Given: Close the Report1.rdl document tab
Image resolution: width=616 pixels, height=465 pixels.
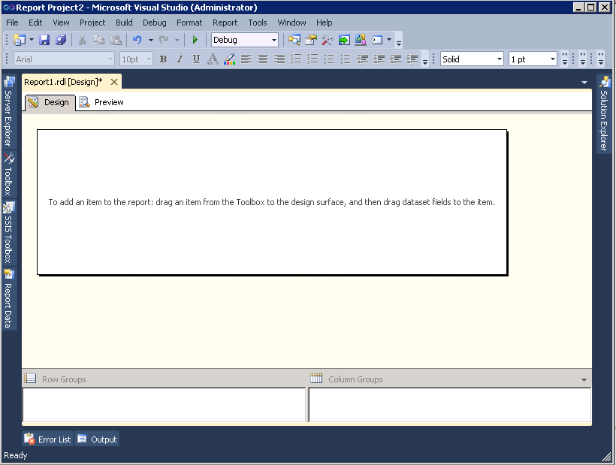Looking at the screenshot, I should click(114, 82).
